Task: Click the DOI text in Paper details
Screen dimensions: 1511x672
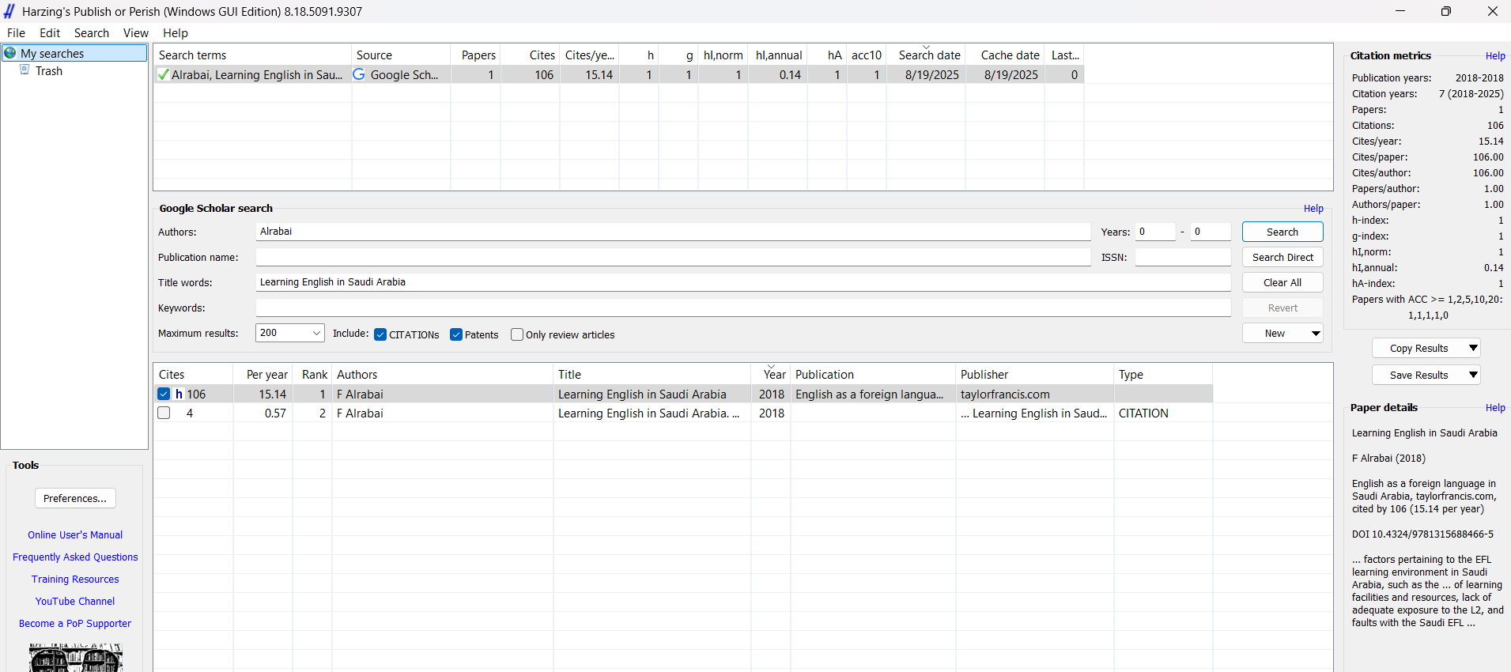Action: 1422,534
